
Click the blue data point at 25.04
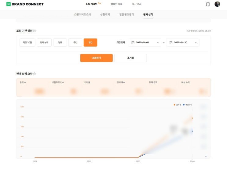(x=192, y=131)
